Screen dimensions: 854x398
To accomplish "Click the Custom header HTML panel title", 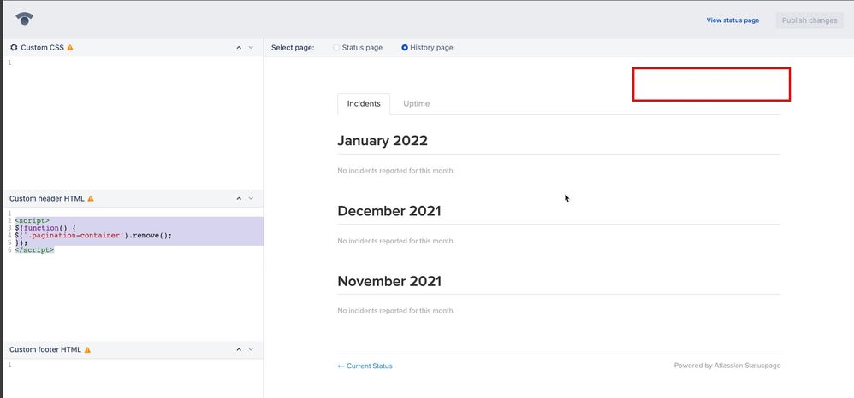I will 47,198.
